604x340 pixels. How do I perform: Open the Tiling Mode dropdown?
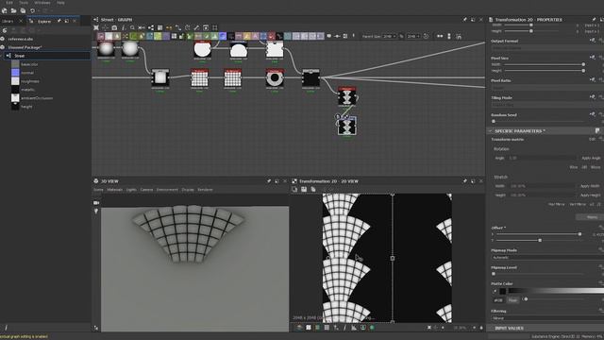click(547, 105)
